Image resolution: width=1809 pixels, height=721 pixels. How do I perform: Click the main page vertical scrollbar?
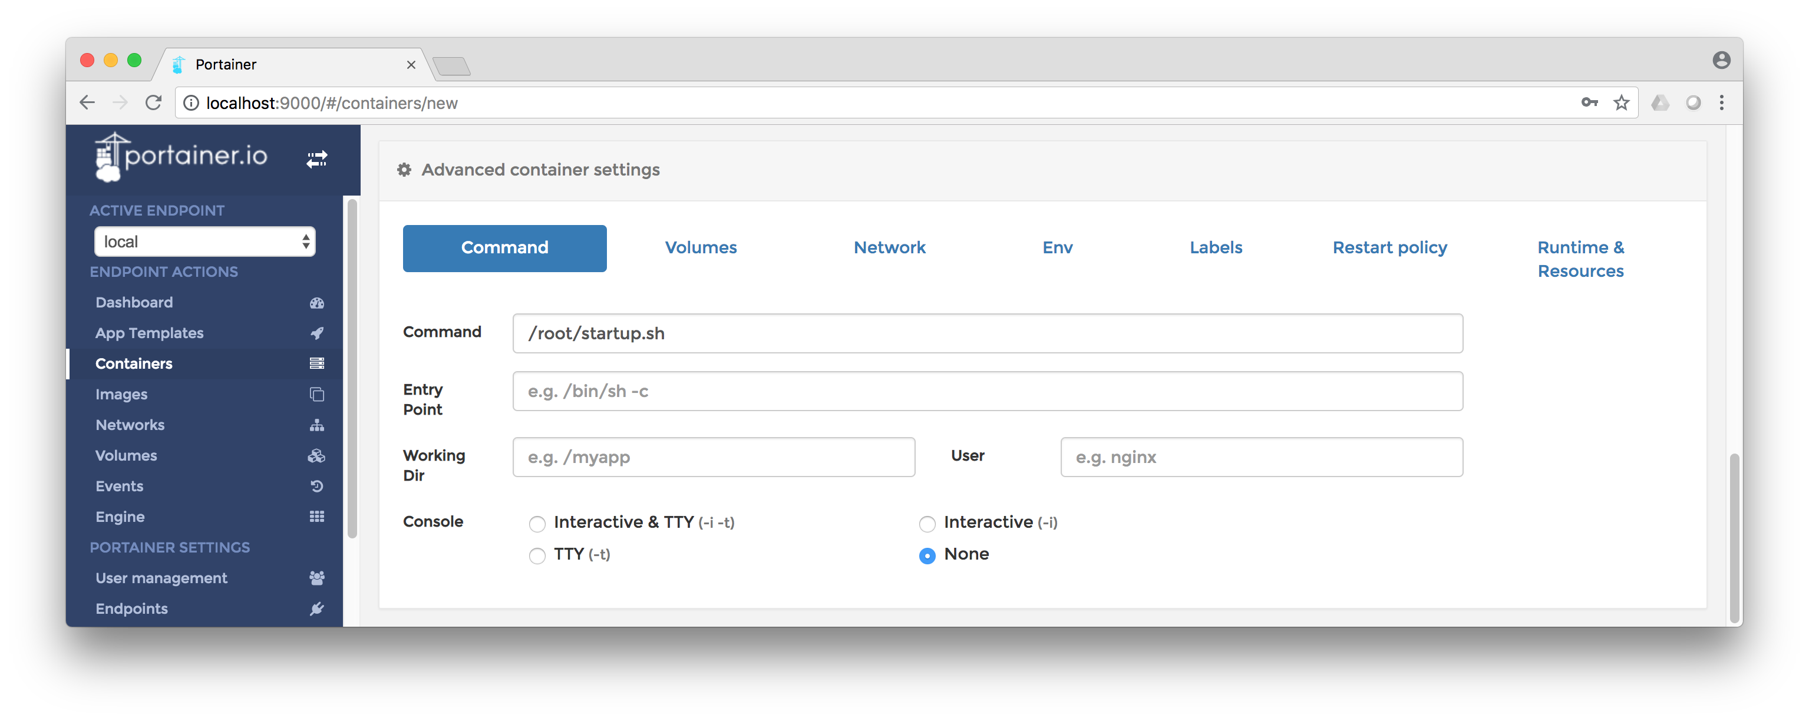coord(1734,538)
